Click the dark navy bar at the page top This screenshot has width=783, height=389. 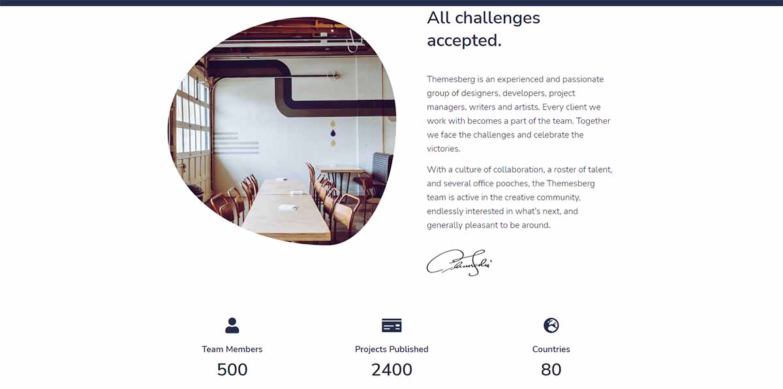tap(391, 3)
